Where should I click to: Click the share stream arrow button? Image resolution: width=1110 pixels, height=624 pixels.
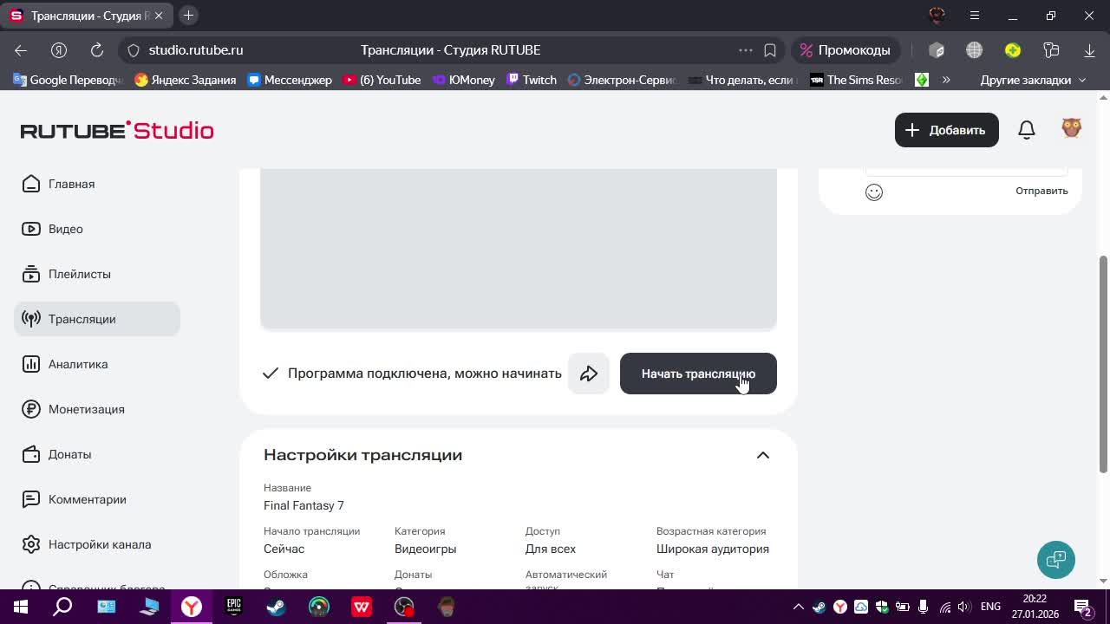[x=589, y=374]
